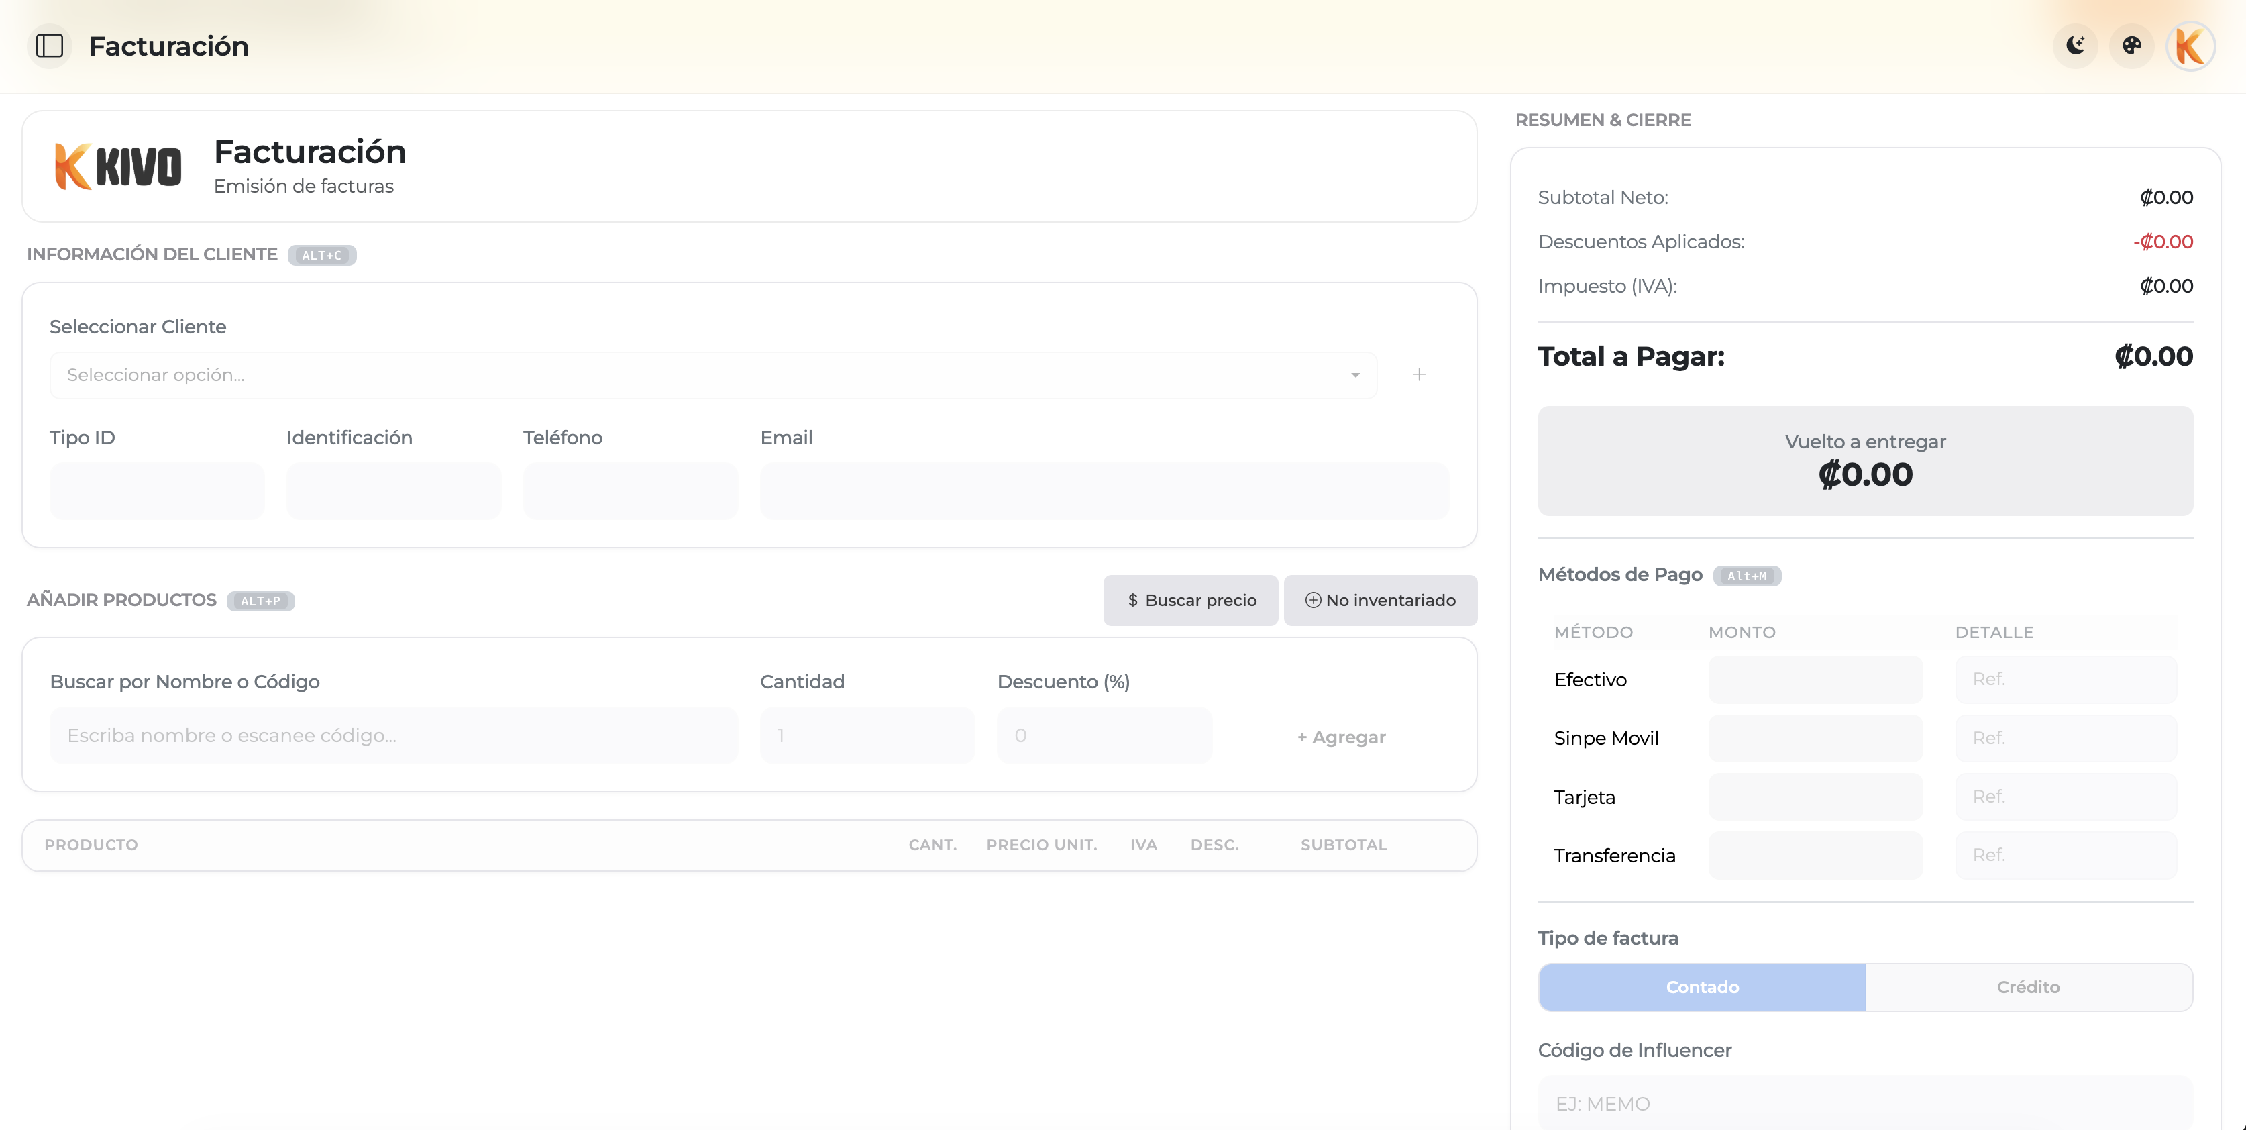
Task: Click the Agregar product button
Action: coord(1342,737)
